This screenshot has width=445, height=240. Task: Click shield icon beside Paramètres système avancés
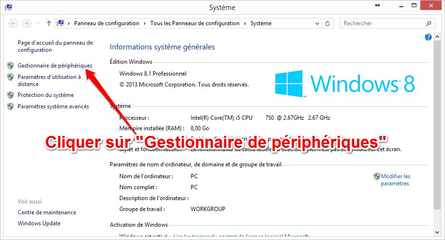coord(10,106)
